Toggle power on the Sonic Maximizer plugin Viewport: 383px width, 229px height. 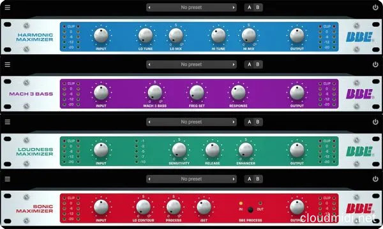(375, 179)
